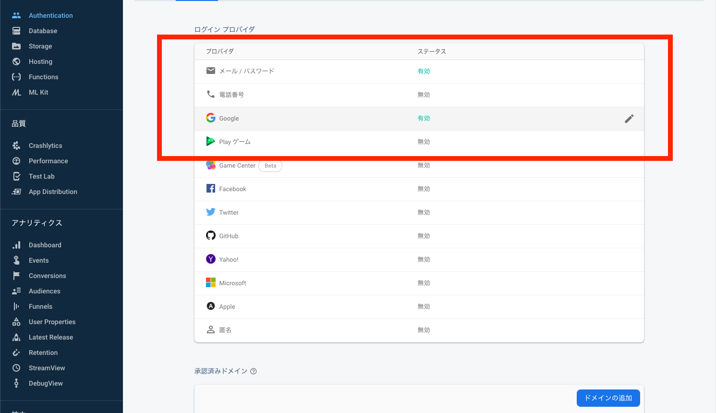Click the Facebook logo icon

pyautogui.click(x=211, y=189)
